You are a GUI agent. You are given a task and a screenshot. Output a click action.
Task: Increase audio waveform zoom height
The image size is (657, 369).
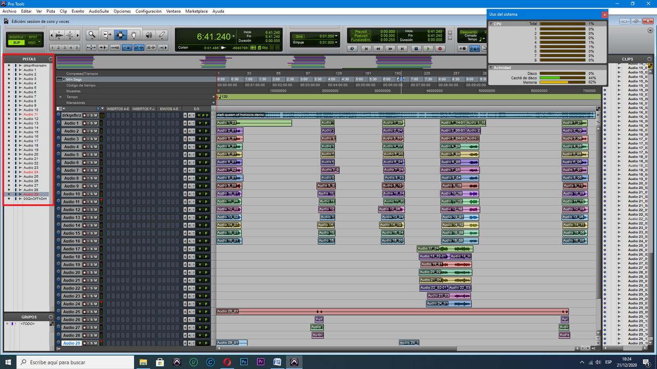point(60,32)
